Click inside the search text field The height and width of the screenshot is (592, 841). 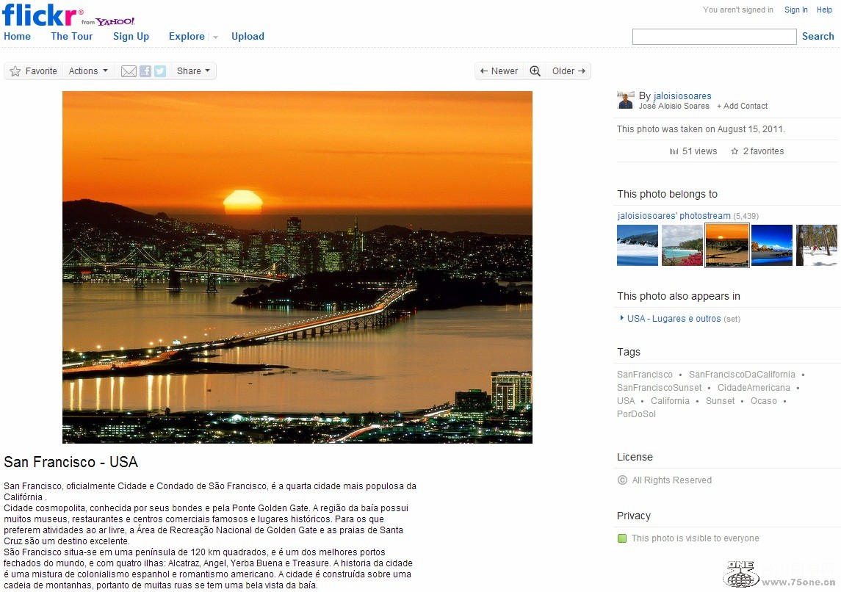[714, 37]
